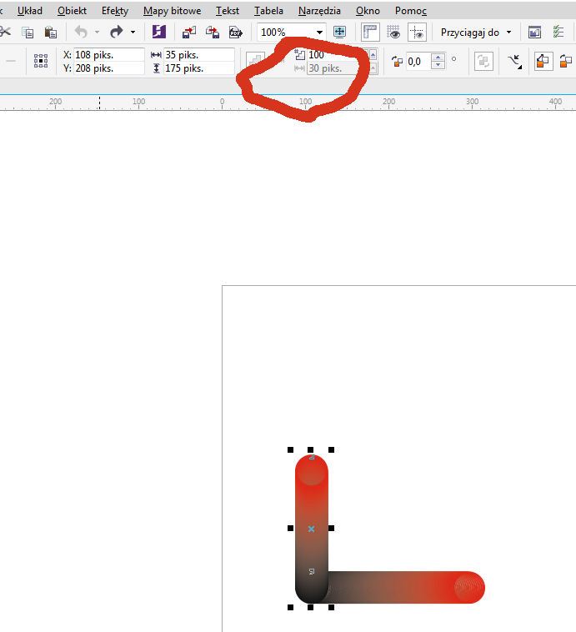Toggle the show guidelines button

[x=417, y=33]
